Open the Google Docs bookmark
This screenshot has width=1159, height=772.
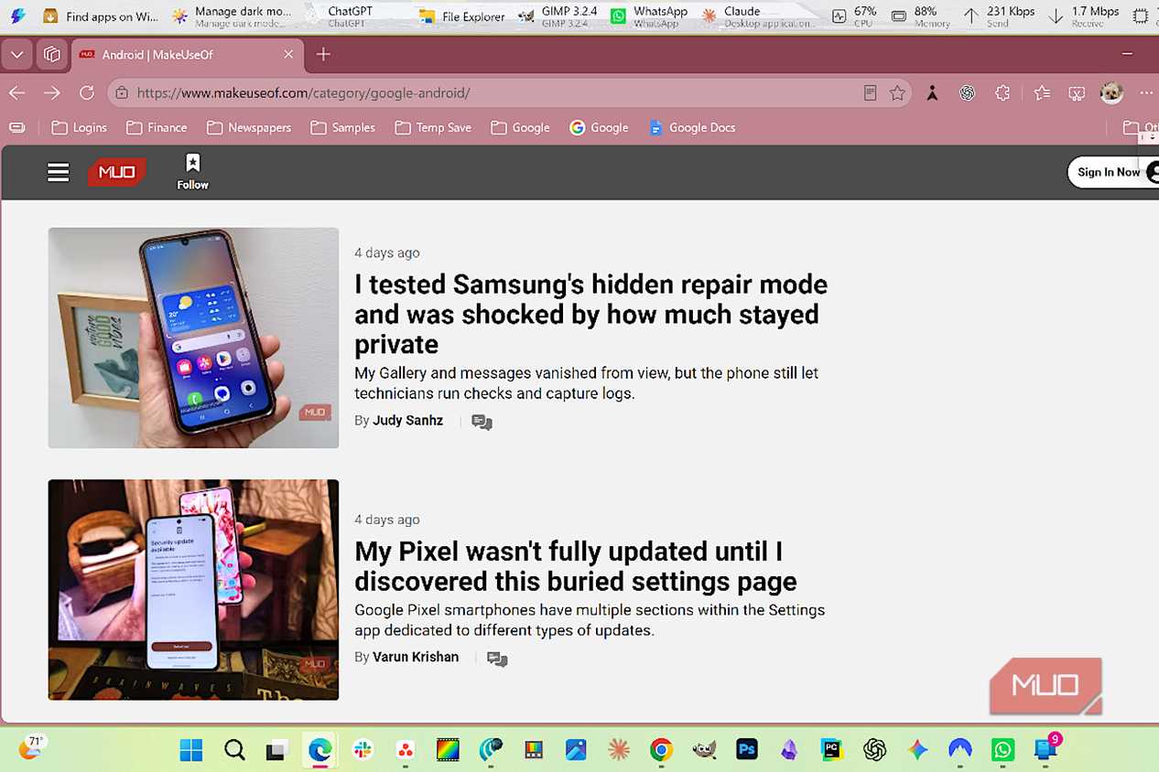click(692, 128)
